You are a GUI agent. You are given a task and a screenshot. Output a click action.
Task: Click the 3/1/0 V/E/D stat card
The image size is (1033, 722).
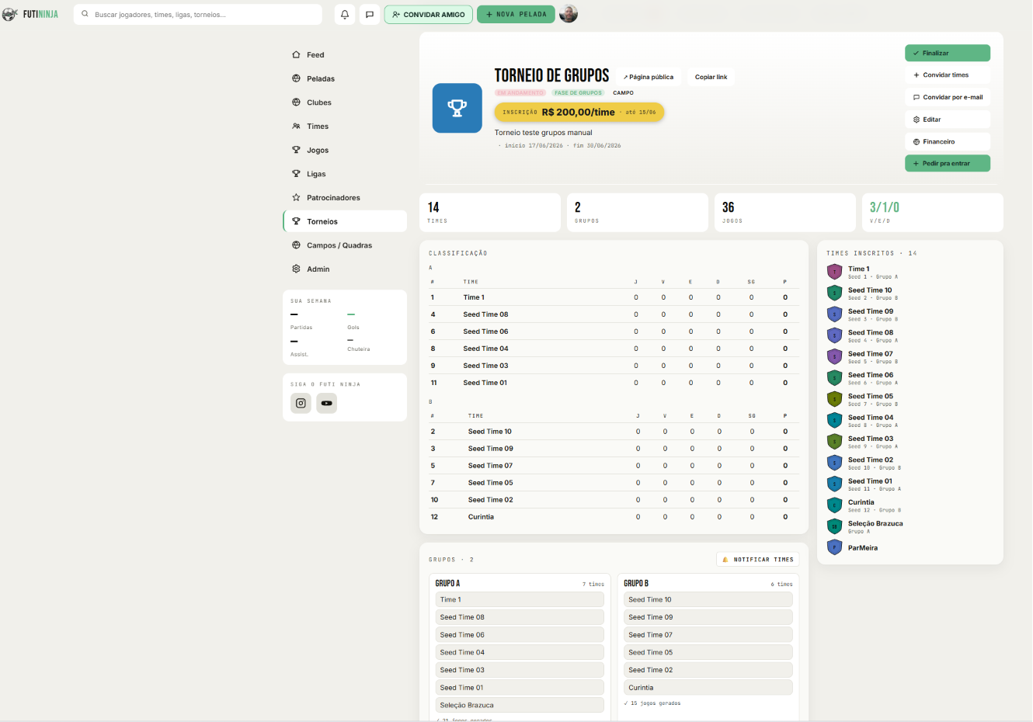tap(933, 213)
